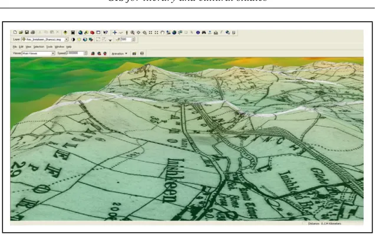Screen dimensions: 376x235
Task: Click the Speed value input field
Action: click(x=75, y=53)
